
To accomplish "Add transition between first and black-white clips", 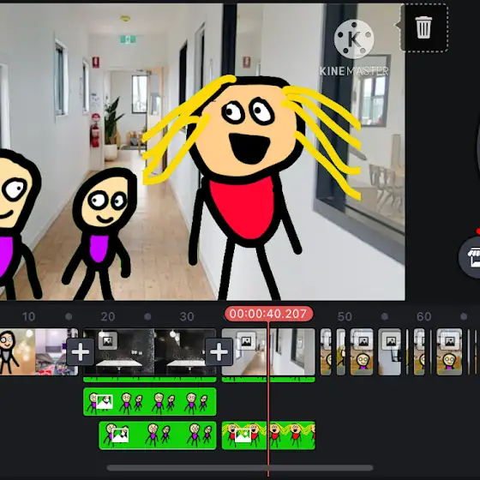I will point(81,352).
